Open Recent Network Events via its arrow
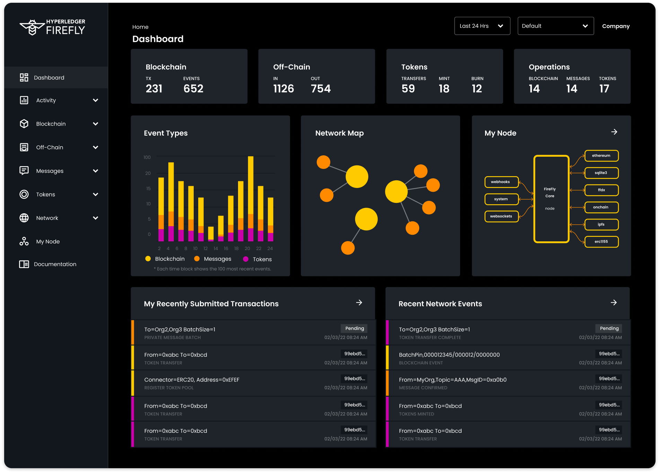Screen dimensions: 659x473 pos(614,303)
